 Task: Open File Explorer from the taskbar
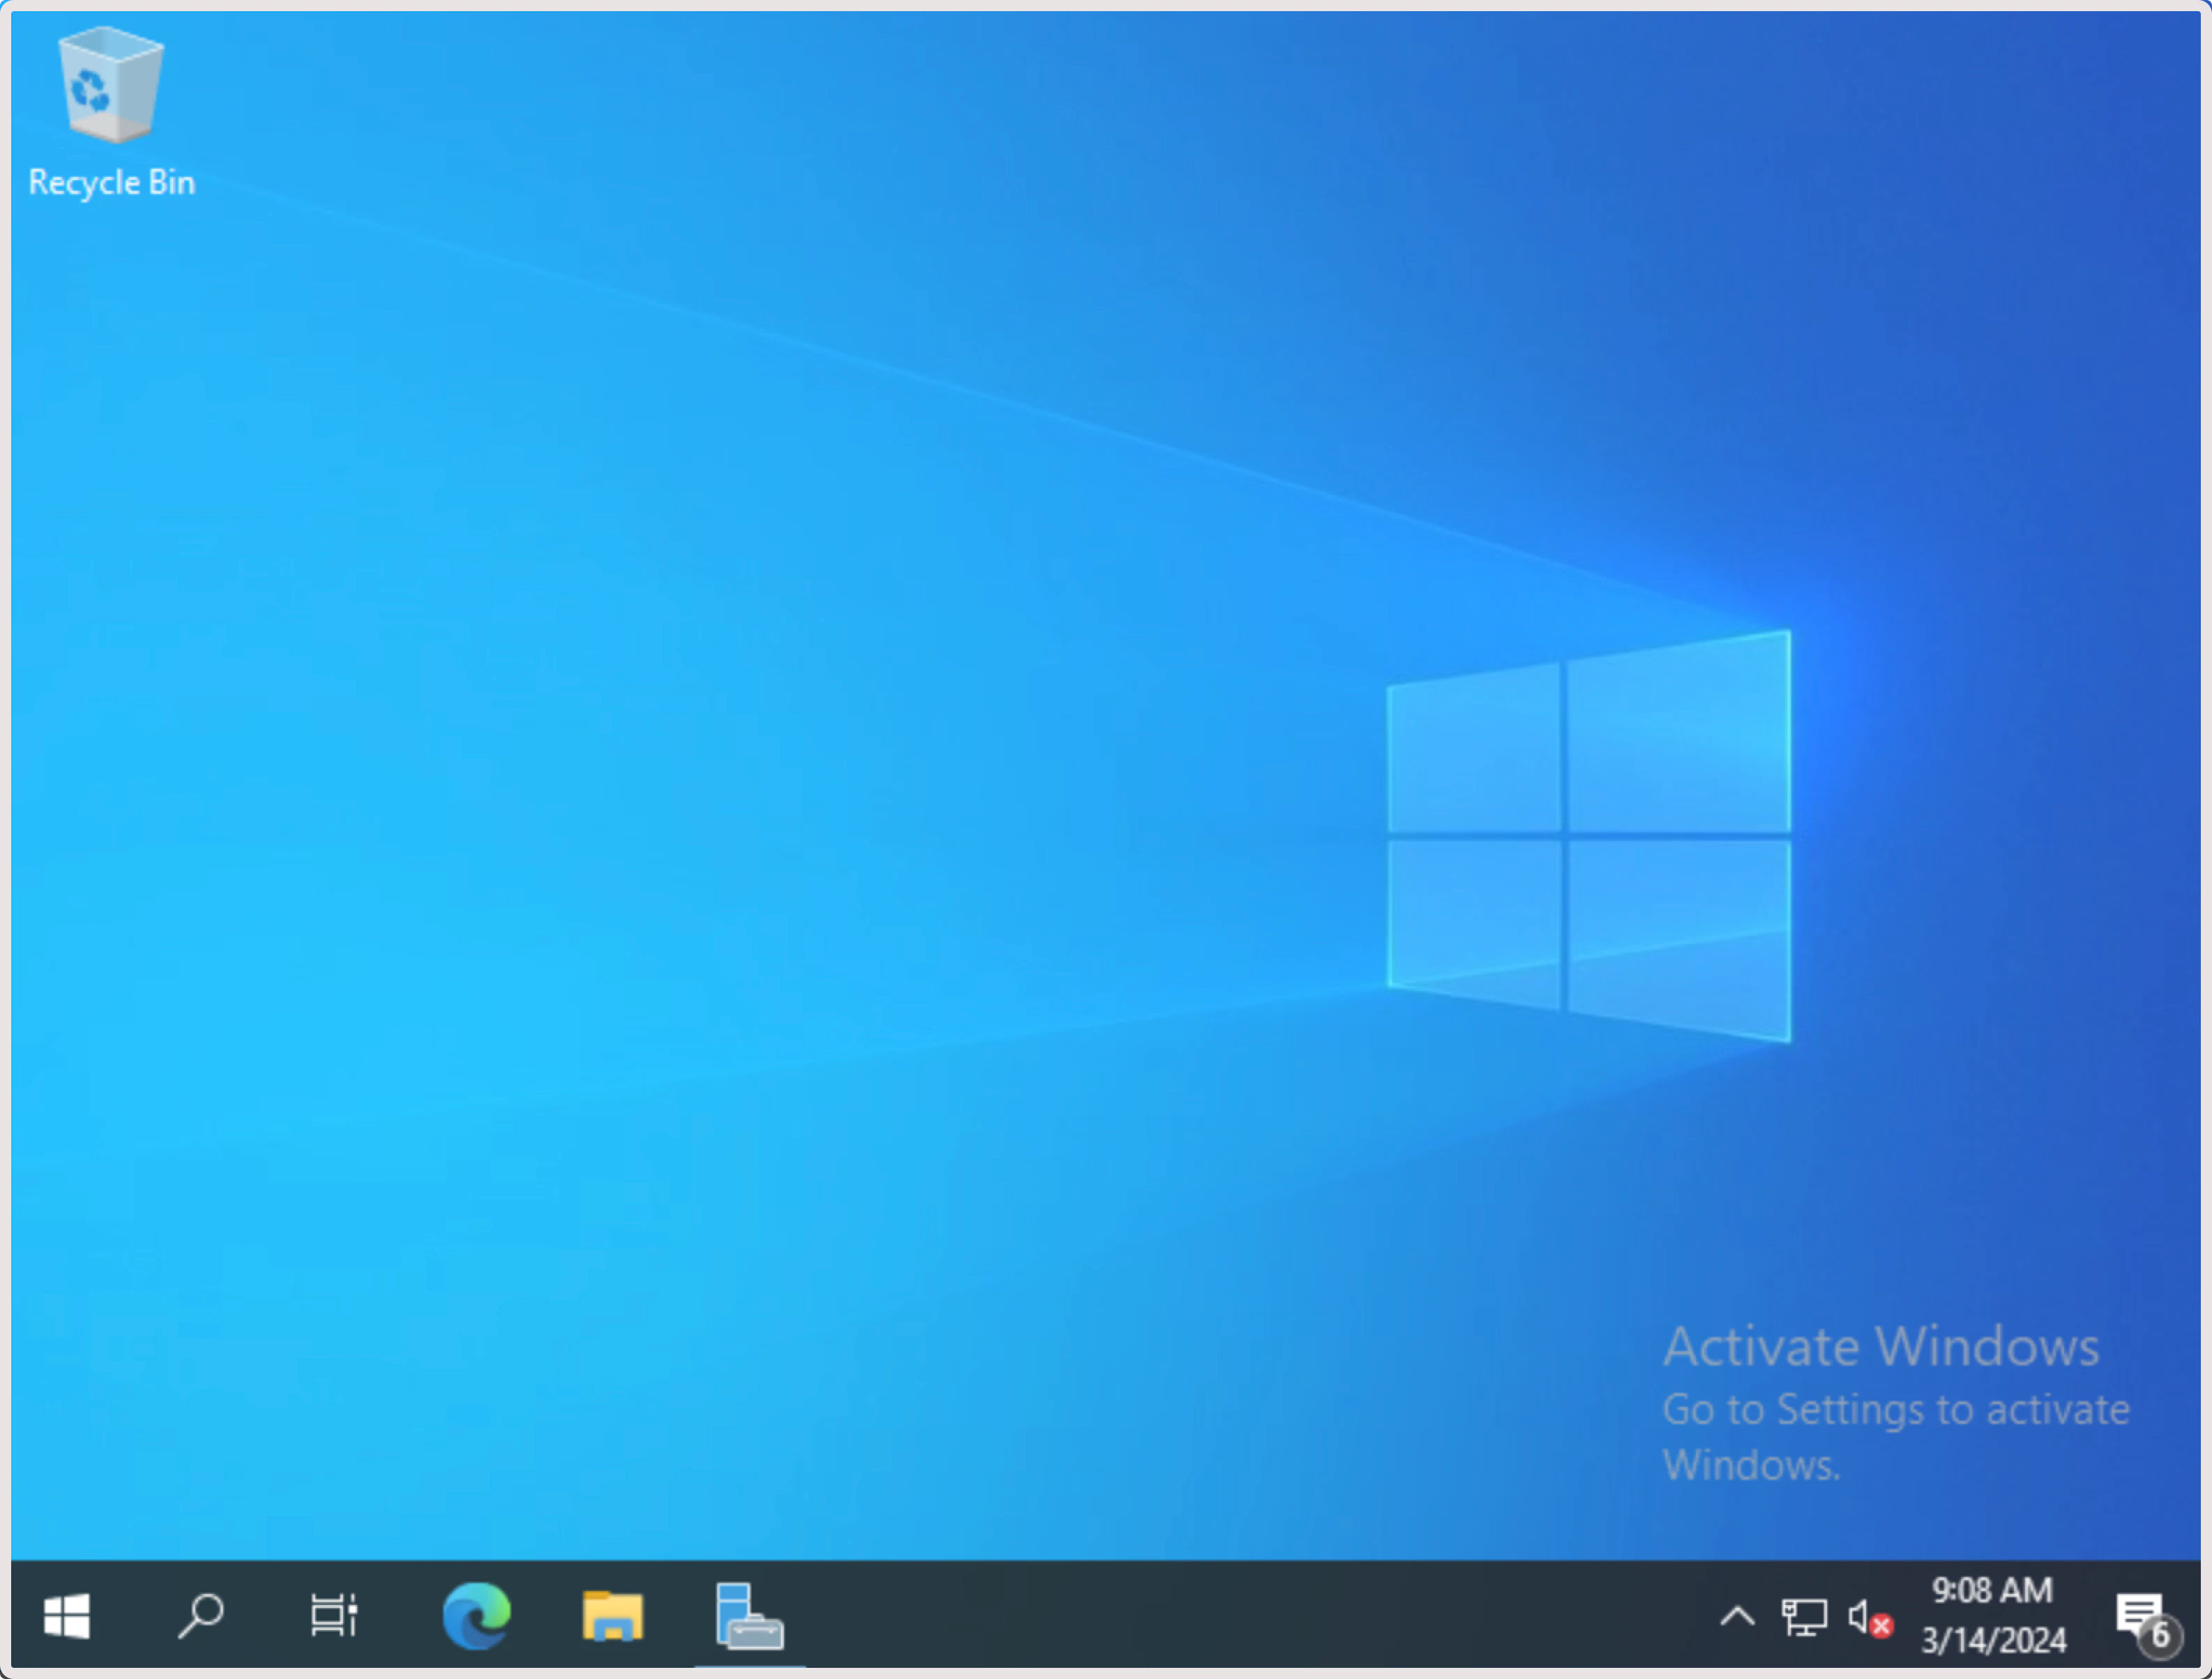coord(613,1616)
